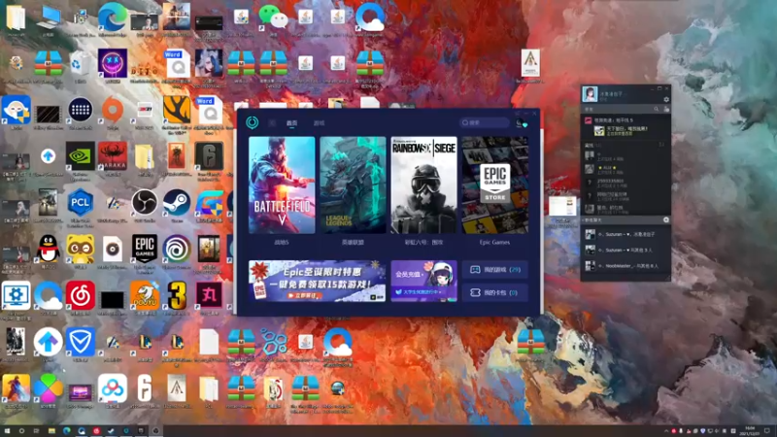Select the OBS Studio desktop icon
The width and height of the screenshot is (777, 437).
(x=145, y=206)
